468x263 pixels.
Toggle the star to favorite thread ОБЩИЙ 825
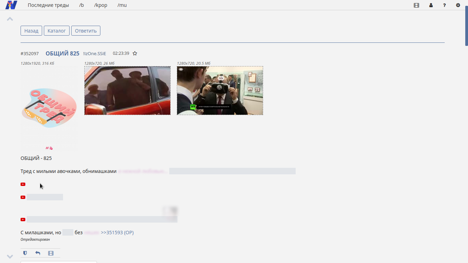coord(135,53)
